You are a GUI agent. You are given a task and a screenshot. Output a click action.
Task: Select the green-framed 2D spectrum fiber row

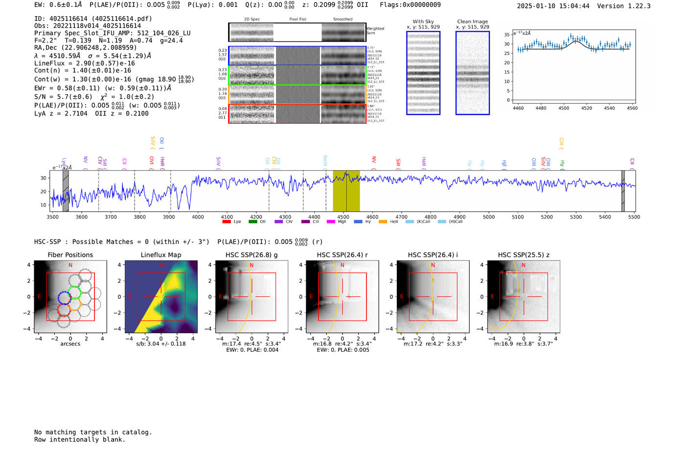pyautogui.click(x=297, y=75)
